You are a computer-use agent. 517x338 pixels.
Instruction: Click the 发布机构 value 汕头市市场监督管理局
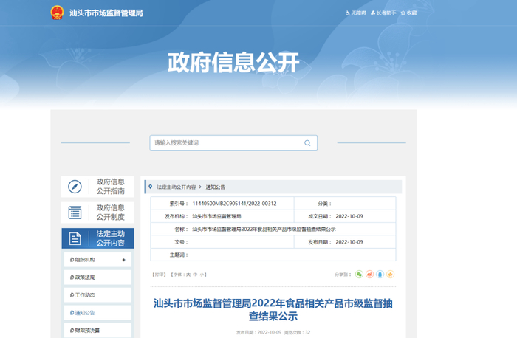tap(216, 216)
